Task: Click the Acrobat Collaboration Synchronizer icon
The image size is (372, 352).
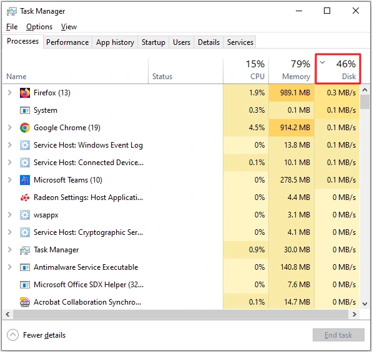Action: pos(25,302)
